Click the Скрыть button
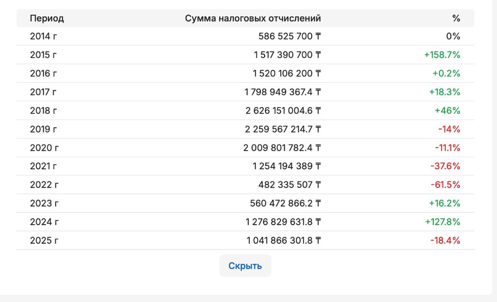This screenshot has width=497, height=302. click(245, 266)
